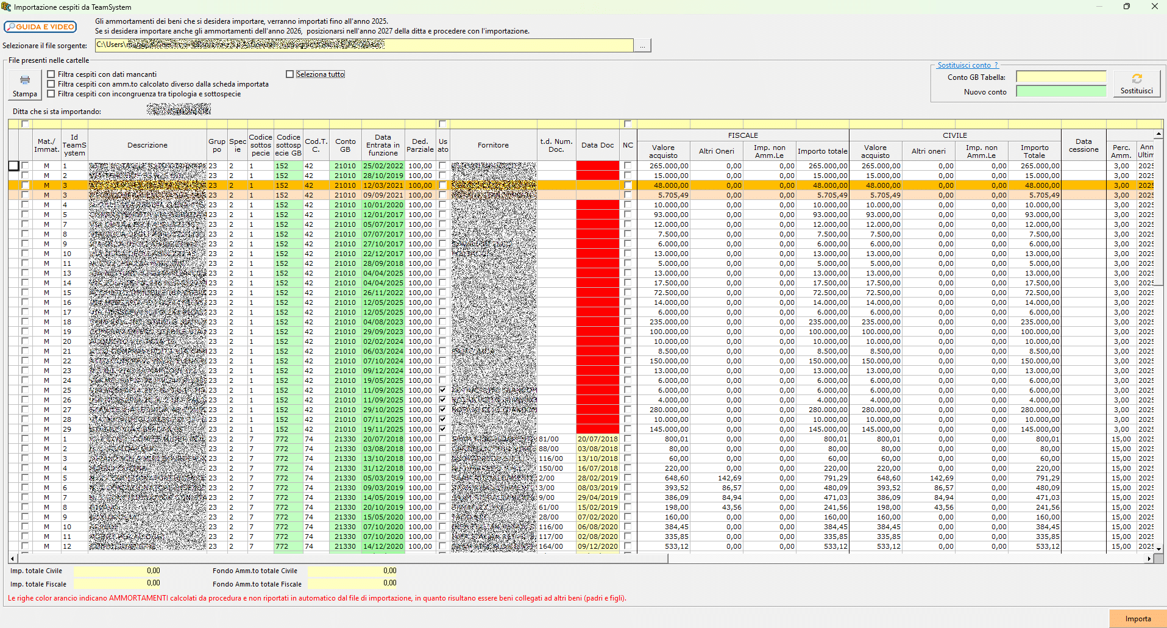Image resolution: width=1167 pixels, height=628 pixels.
Task: Click the Conto GB cell 21330 dated 14/12/2020
Action: tap(345, 546)
